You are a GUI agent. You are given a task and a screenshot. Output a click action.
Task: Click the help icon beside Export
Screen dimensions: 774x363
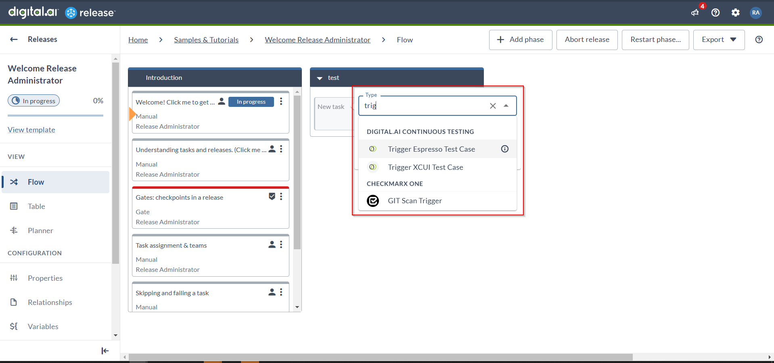point(759,40)
